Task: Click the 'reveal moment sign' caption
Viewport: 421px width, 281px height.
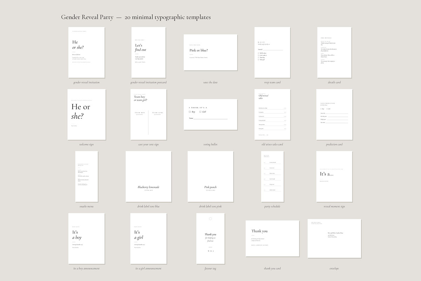Action: click(334, 207)
